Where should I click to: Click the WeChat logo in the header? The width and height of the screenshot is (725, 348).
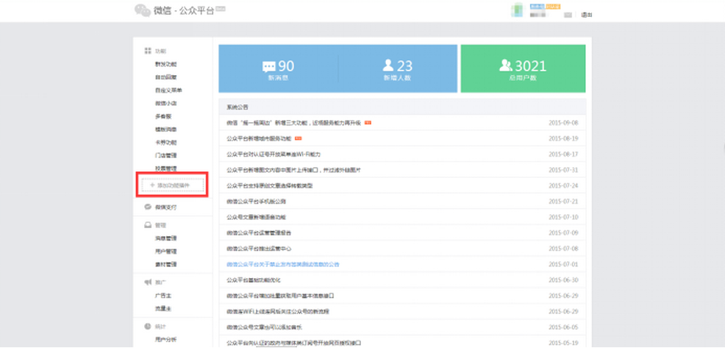coord(142,10)
